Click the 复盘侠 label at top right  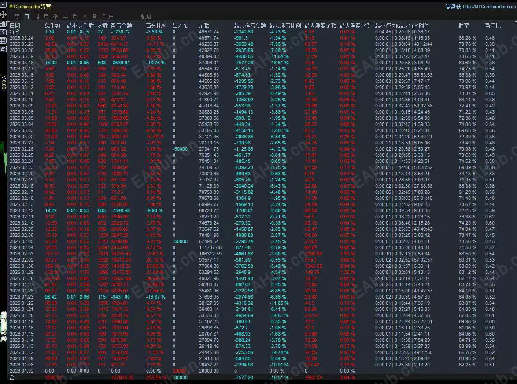pyautogui.click(x=453, y=7)
